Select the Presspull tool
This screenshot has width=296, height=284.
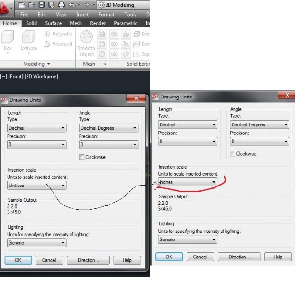point(58,44)
